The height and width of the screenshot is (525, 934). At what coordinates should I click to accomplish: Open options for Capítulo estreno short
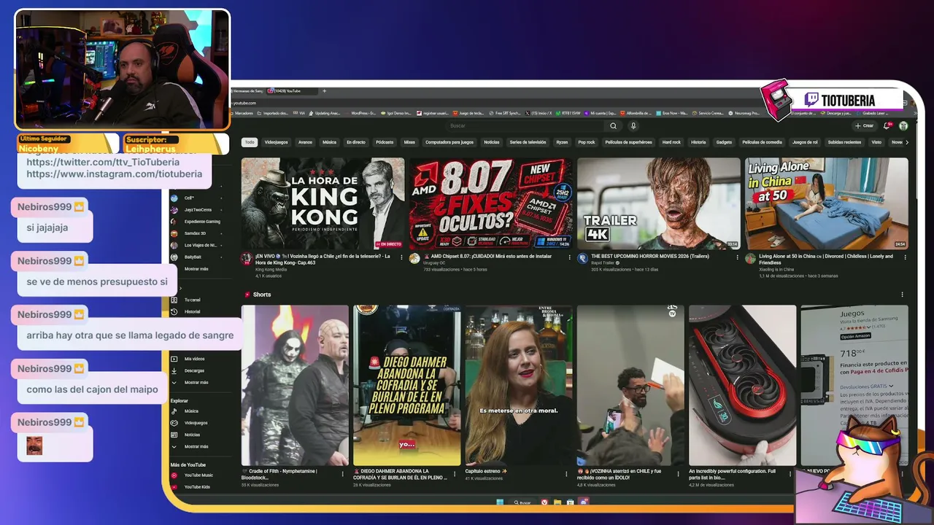point(566,474)
